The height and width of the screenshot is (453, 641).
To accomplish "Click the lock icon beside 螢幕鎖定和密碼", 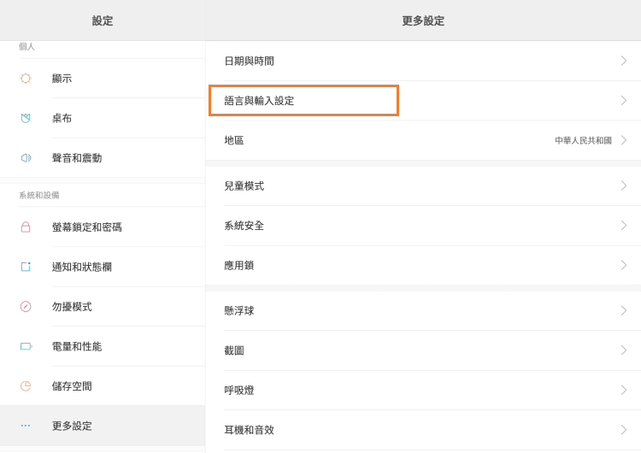I will (26, 226).
